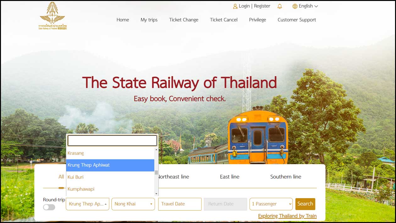396x223 pixels.
Task: Toggle the Round-trip switch
Action: (x=49, y=207)
